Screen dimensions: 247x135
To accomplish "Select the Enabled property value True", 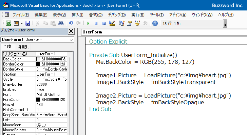I will [52, 89].
